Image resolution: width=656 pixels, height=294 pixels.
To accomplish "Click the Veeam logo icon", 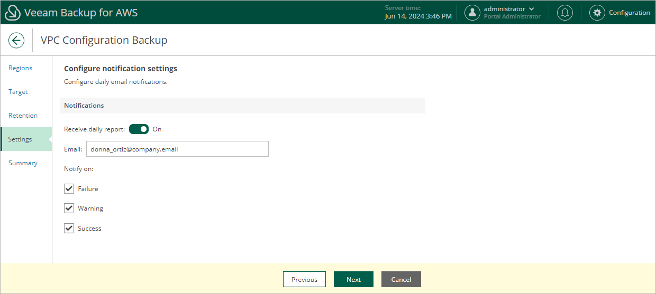I will coord(13,13).
